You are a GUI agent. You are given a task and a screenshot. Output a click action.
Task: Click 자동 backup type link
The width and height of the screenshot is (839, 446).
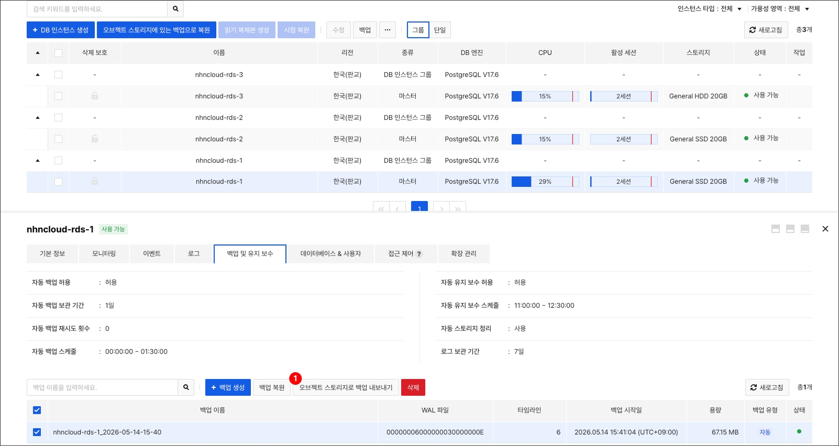765,432
